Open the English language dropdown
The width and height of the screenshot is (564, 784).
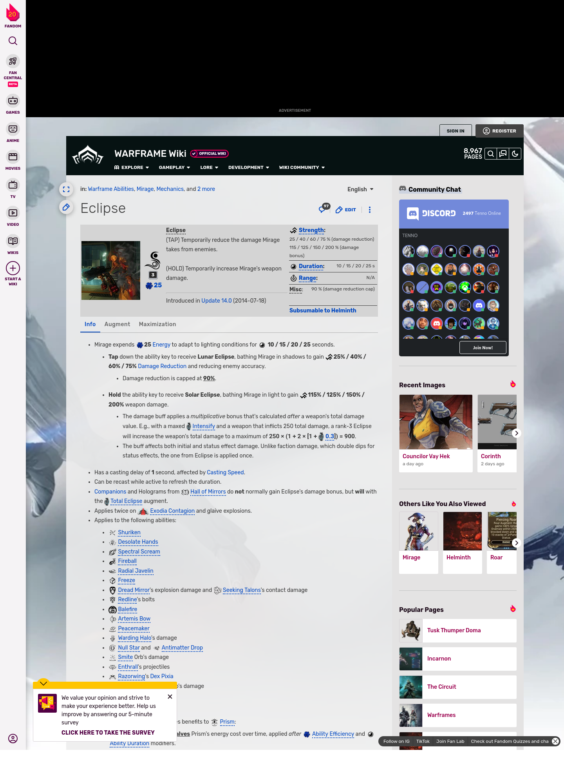click(x=360, y=189)
